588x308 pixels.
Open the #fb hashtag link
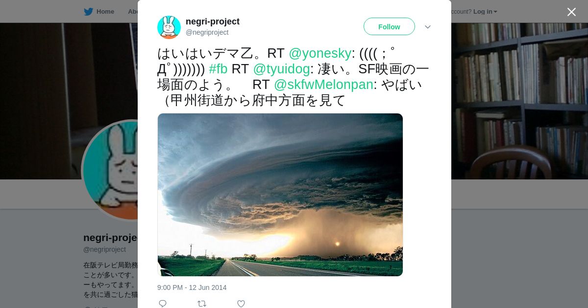point(218,69)
